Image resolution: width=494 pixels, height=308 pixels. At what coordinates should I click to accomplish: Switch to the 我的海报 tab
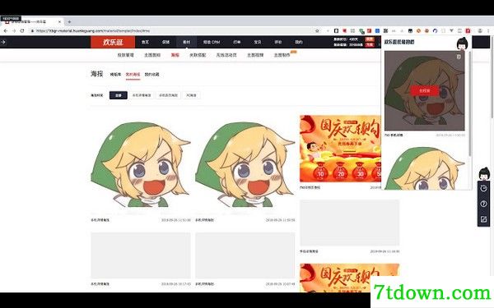point(133,75)
